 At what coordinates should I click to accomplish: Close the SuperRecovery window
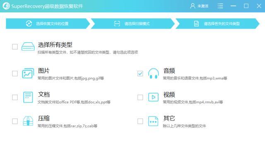pyautogui.click(x=259, y=6)
